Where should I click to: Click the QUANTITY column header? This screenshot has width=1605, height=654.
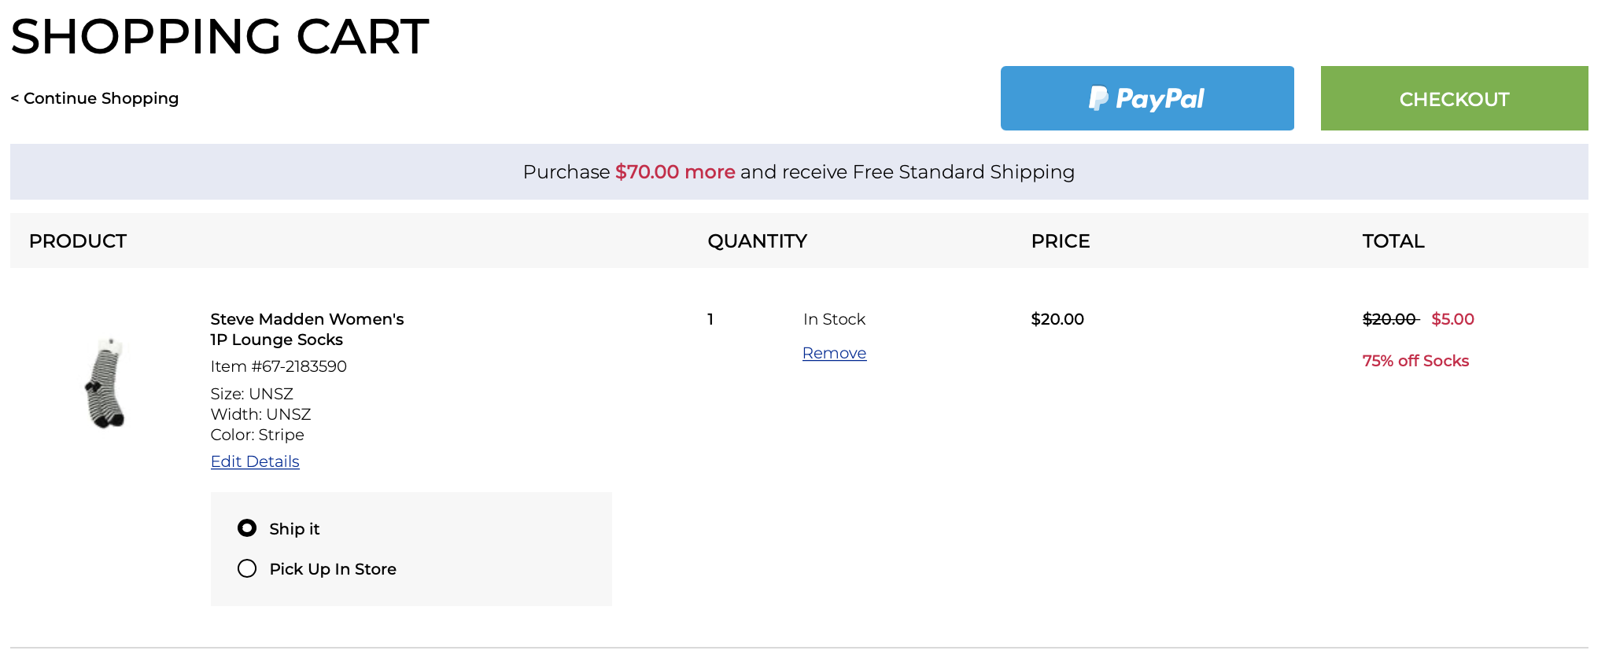click(x=757, y=241)
